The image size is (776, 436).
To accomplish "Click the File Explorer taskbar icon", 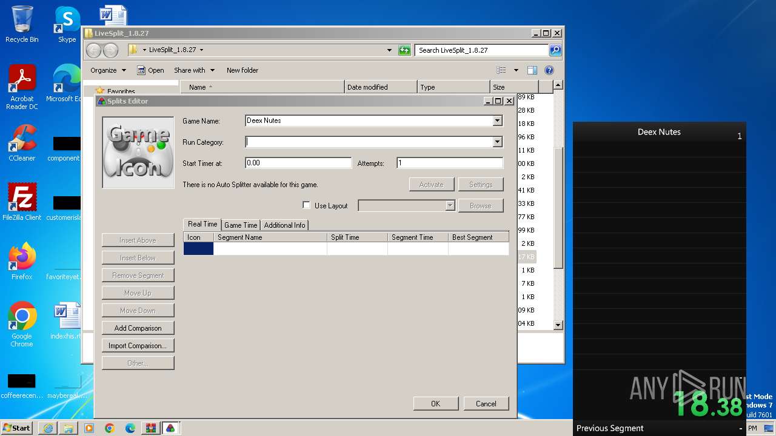I will pos(69,428).
